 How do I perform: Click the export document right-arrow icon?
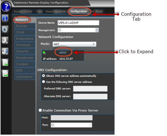point(5,73)
